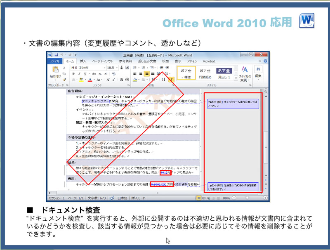This screenshot has height=250, width=330.
Task: Click the numbered list icon
Action: (143, 68)
